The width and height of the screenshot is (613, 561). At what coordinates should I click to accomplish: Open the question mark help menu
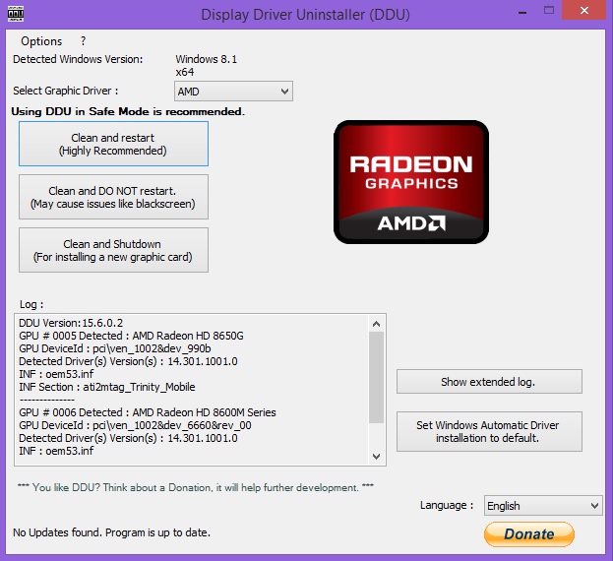83,41
